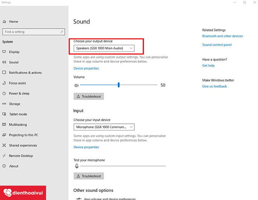Click the Power & sleep icon
The height and width of the screenshot is (200, 258).
pos(4,94)
